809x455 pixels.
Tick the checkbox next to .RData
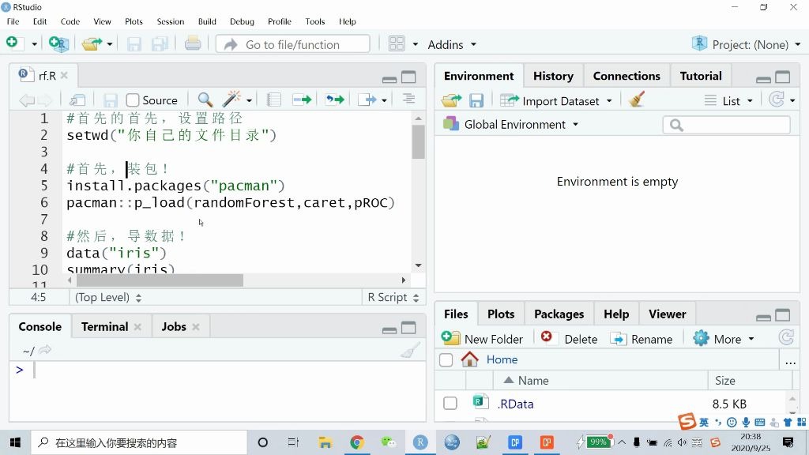[450, 404]
